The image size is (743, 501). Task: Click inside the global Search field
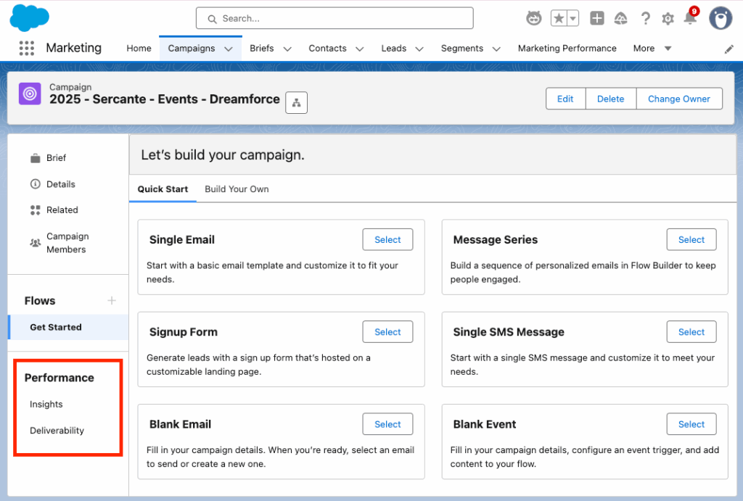(x=334, y=18)
